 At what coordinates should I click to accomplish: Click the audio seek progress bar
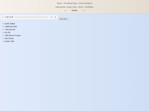click(31, 17)
